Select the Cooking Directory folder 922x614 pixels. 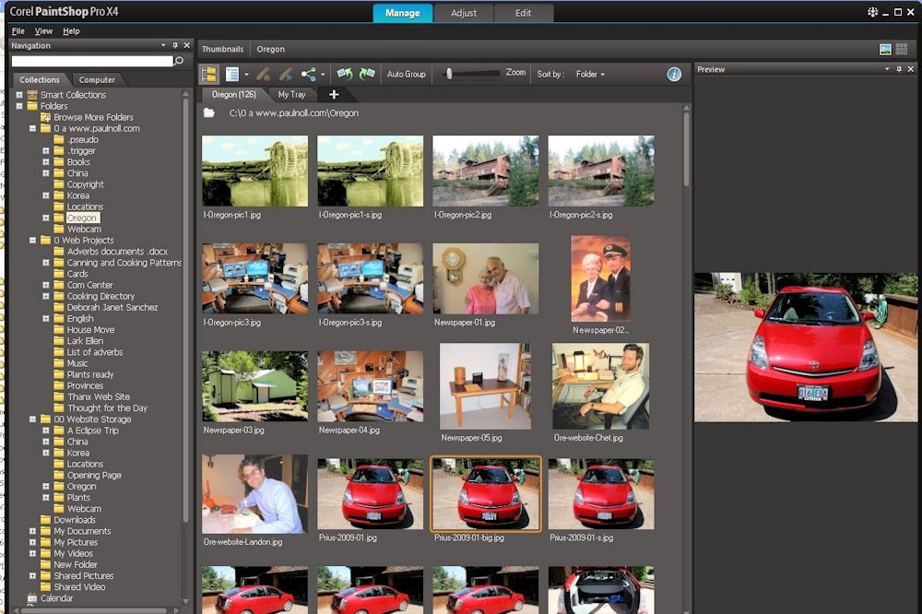(100, 297)
